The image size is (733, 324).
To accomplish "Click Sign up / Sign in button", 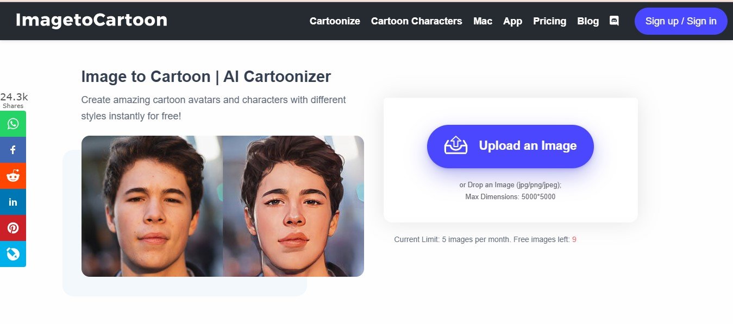I will click(x=681, y=21).
